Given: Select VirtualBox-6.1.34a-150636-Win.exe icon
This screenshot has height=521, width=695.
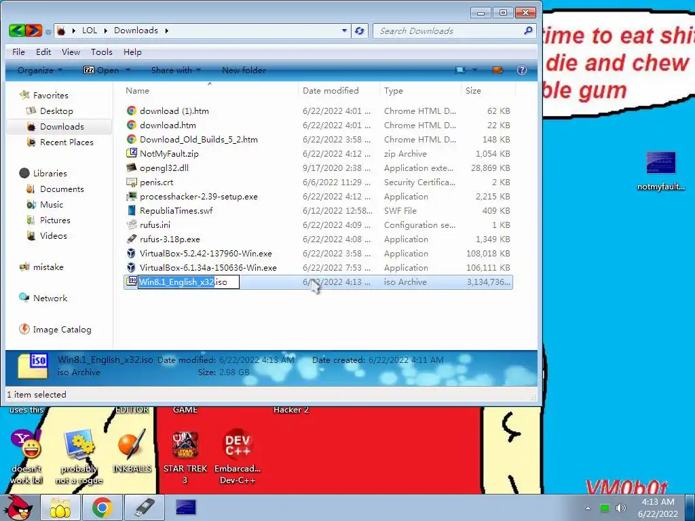Looking at the screenshot, I should pos(131,267).
